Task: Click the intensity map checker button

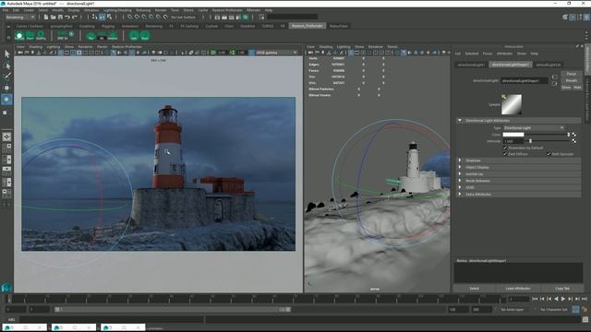Action: point(574,141)
